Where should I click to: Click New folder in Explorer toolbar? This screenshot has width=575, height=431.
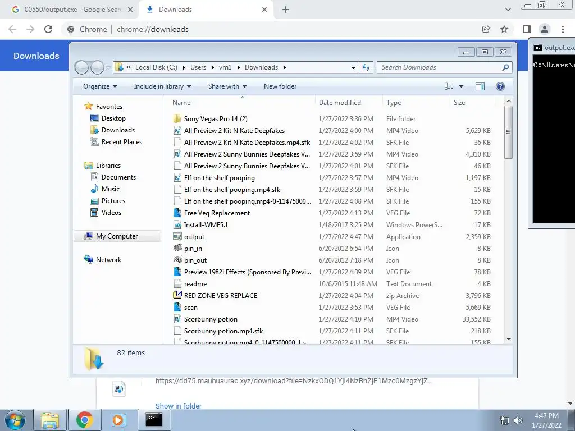click(280, 86)
